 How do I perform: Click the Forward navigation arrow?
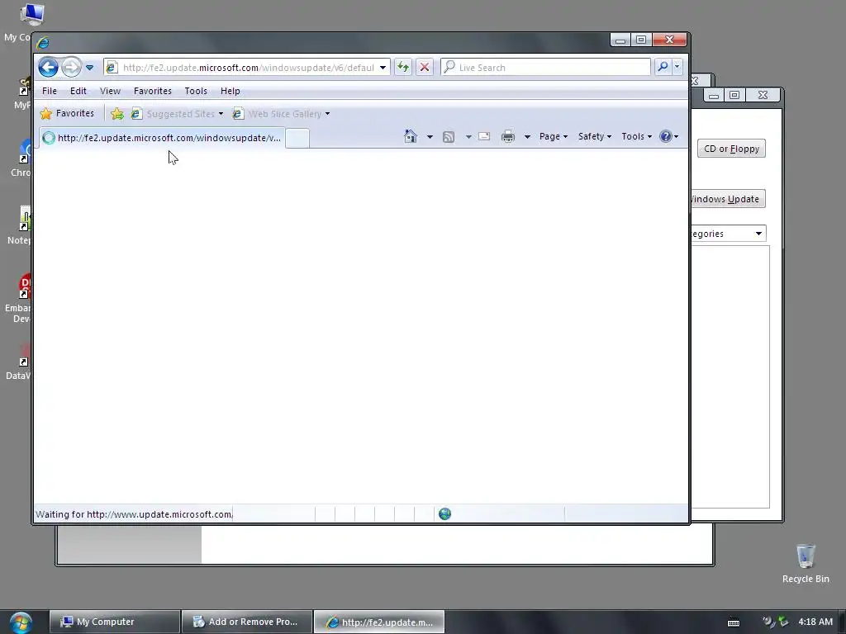click(x=71, y=68)
